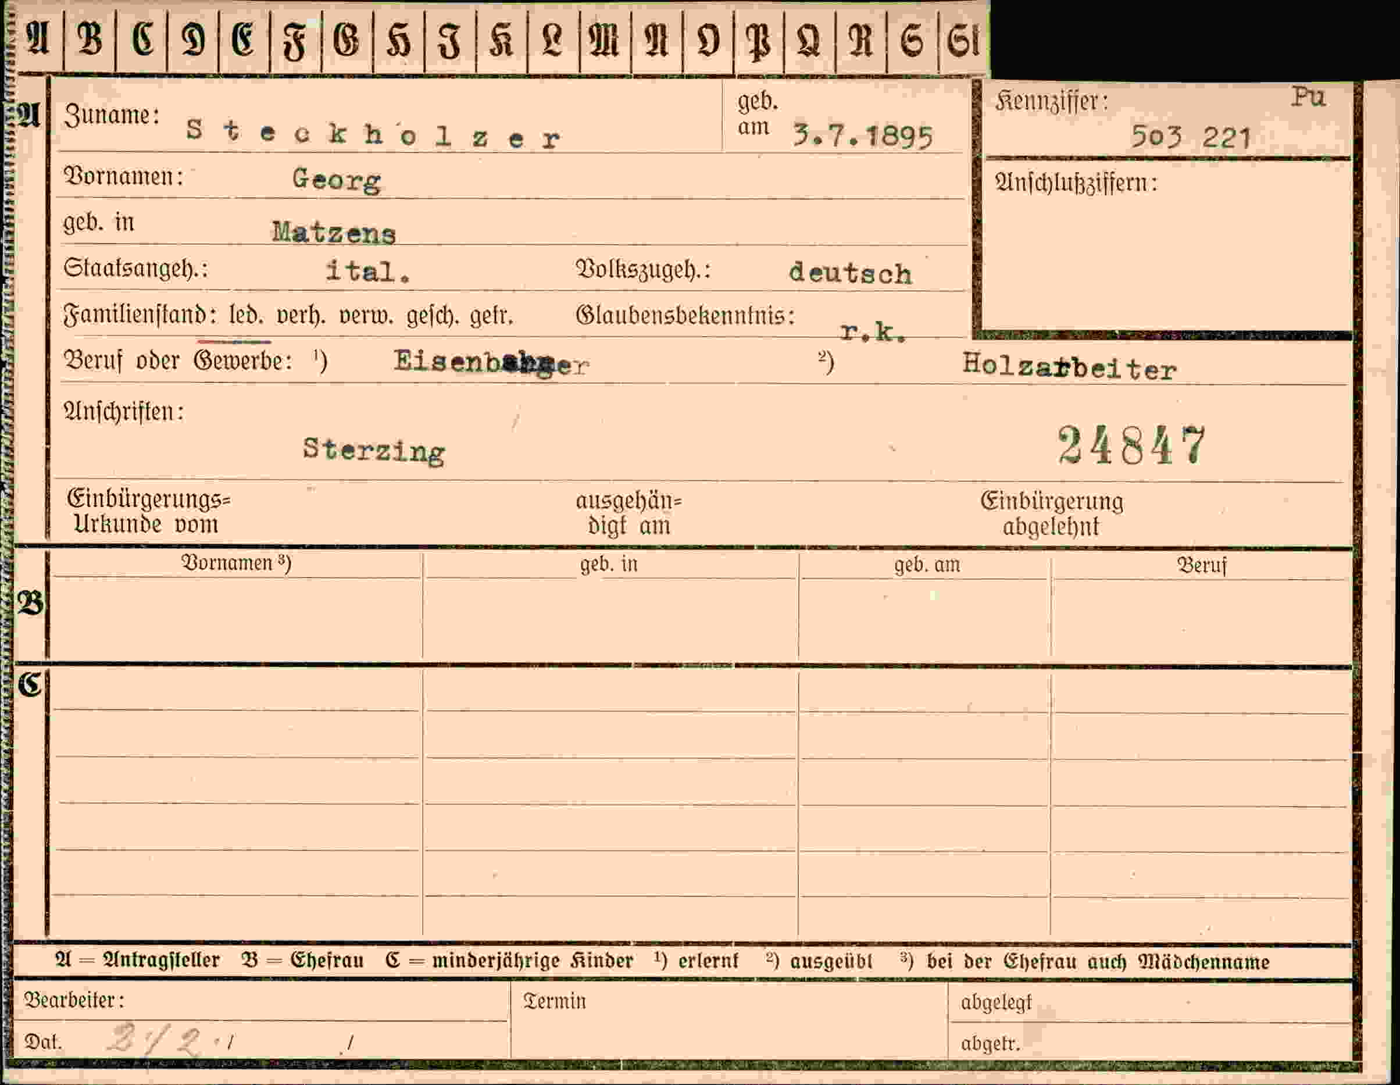Click the Einbürgerungs-Urkunde vom label
1400x1085 pixels.
pos(148,511)
